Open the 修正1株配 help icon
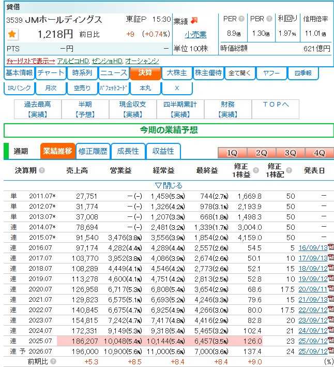The width and height of the screenshot is (334, 367). tap(289, 170)
